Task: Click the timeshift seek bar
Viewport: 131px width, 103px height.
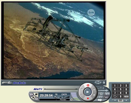Action: point(61,89)
